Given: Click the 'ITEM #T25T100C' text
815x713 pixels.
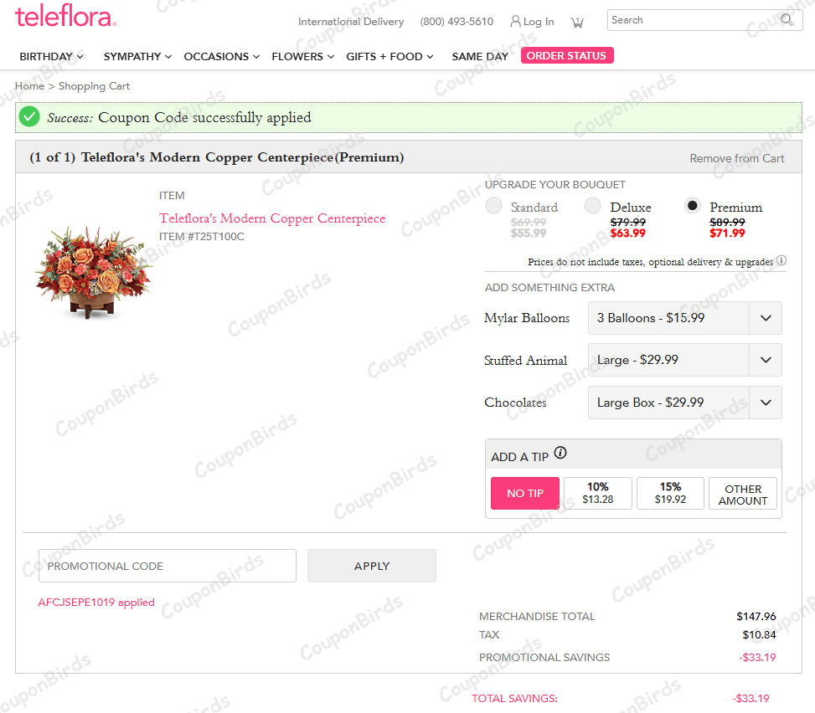Looking at the screenshot, I should coord(202,237).
